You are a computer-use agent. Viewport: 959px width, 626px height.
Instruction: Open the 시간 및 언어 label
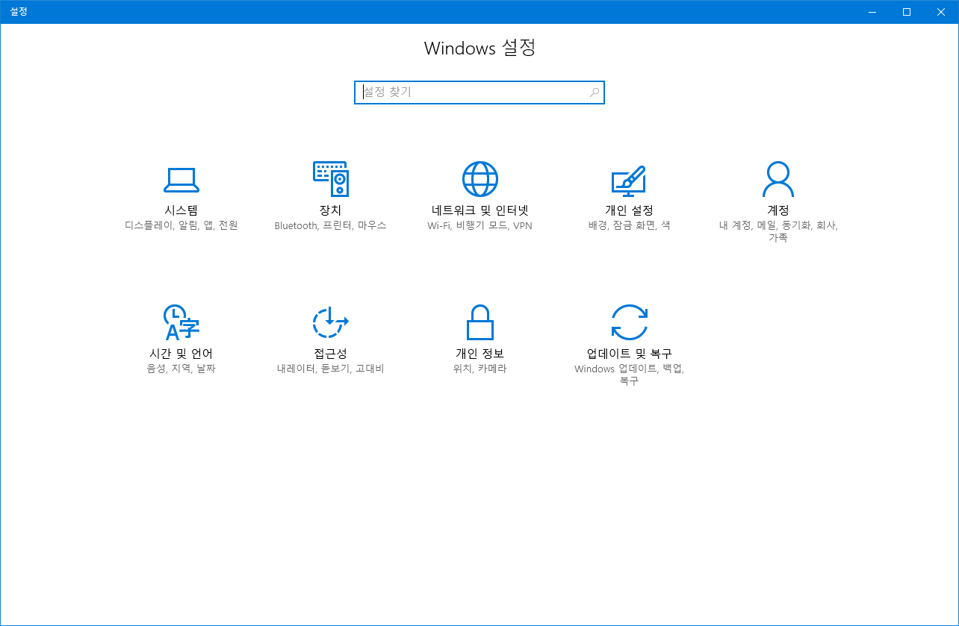[x=181, y=354]
